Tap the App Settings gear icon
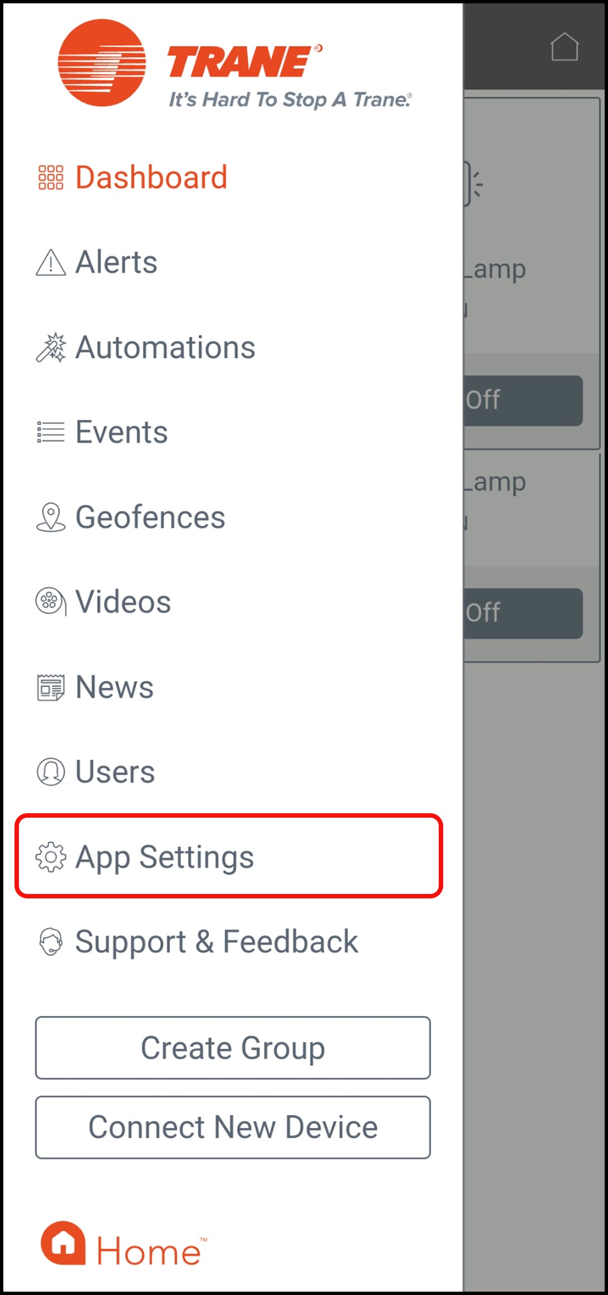The width and height of the screenshot is (608, 1295). pyautogui.click(x=51, y=857)
